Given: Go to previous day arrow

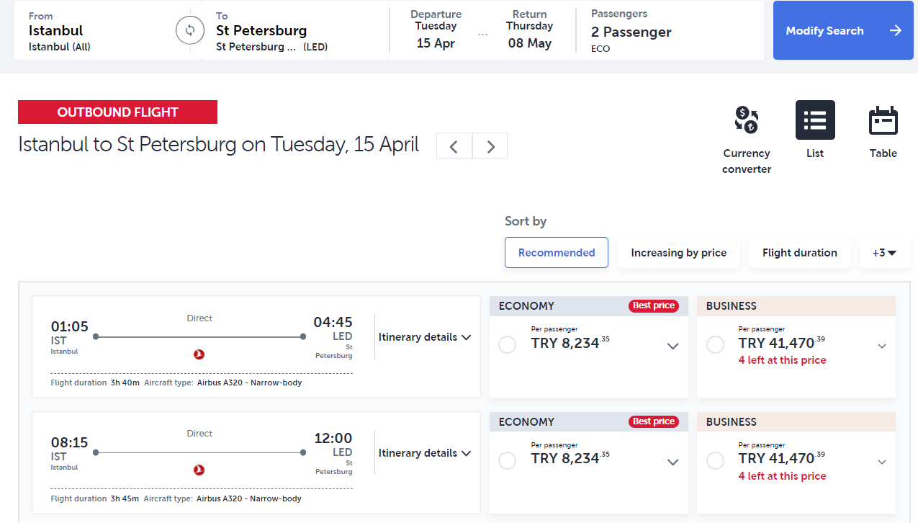Looking at the screenshot, I should pos(454,146).
